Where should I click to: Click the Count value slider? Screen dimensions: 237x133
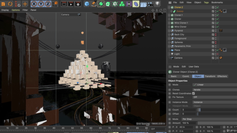[217, 110]
